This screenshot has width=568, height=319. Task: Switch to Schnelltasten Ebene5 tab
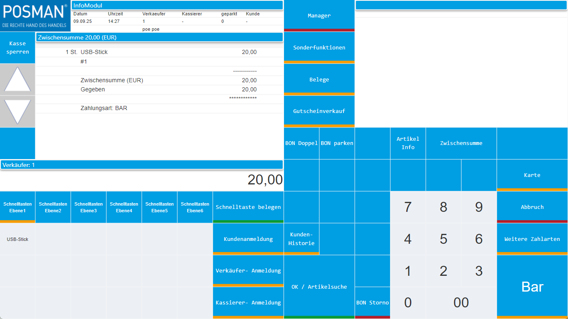tap(160, 207)
